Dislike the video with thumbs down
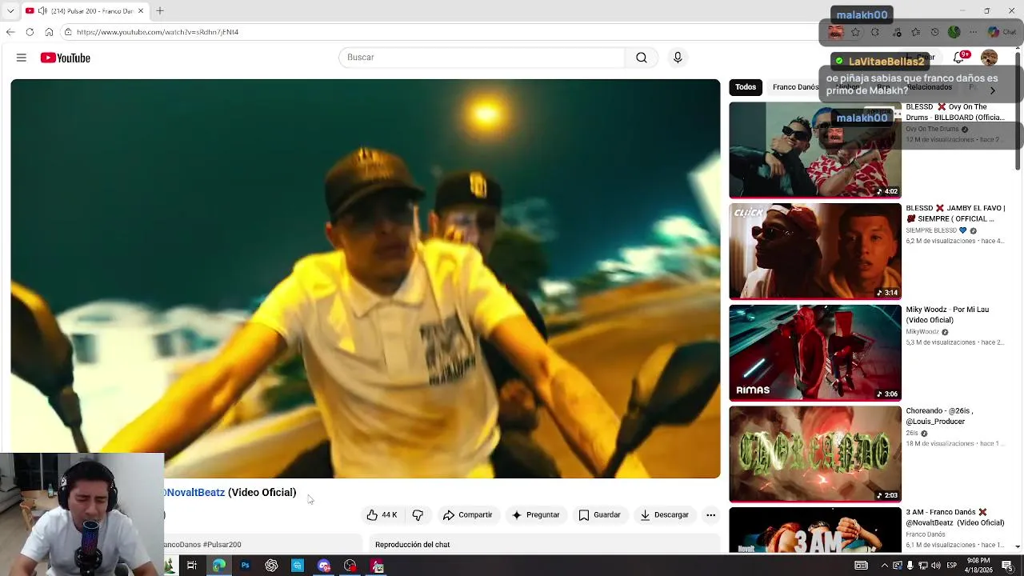This screenshot has width=1024, height=576. tap(418, 515)
